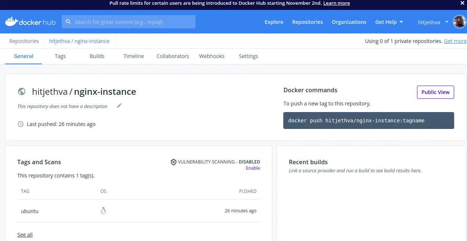Click the hitjethva / nginx-instance breadcrumb
The height and width of the screenshot is (241, 467).
click(79, 41)
